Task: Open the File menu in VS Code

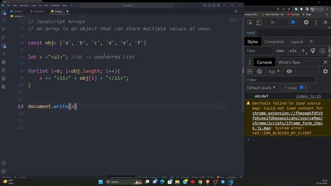Action: point(8,6)
